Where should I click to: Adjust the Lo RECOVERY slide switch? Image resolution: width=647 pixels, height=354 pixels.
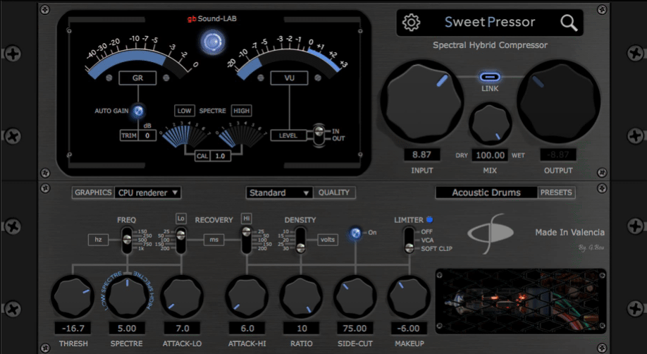[x=180, y=240]
